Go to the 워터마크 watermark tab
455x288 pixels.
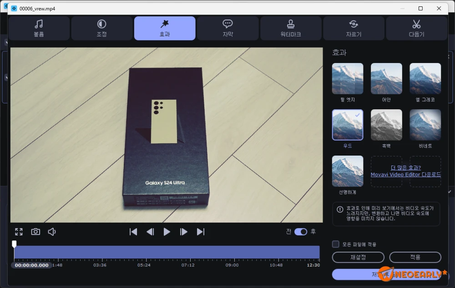point(291,28)
